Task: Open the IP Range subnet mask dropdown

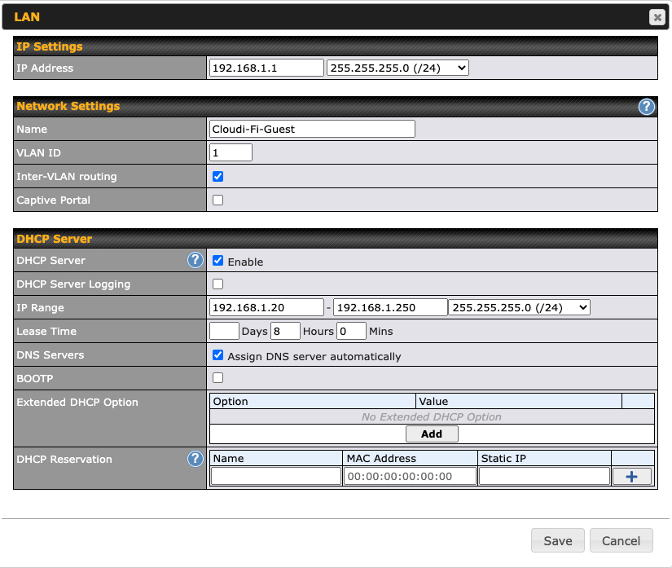Action: [x=521, y=306]
